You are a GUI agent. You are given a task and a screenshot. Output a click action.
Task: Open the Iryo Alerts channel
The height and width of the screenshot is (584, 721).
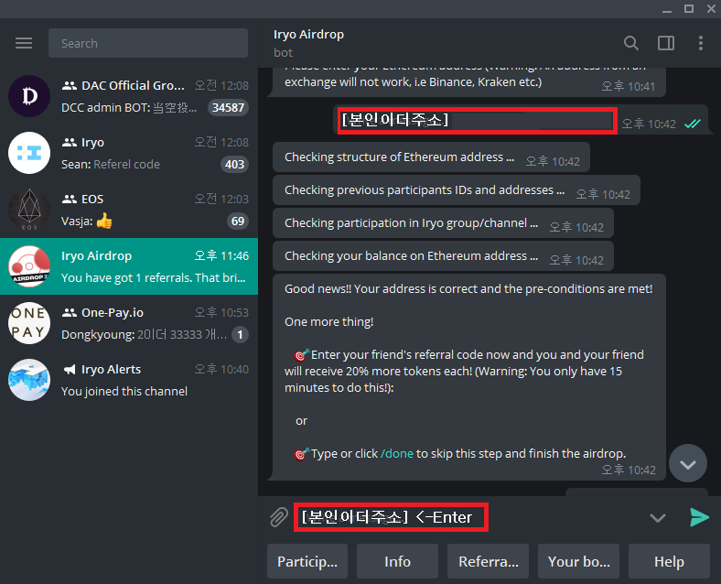point(129,380)
